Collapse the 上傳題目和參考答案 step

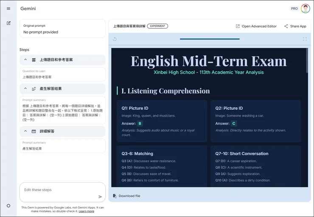(25, 60)
